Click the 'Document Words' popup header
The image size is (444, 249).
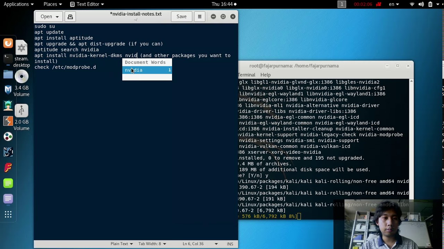coord(145,62)
